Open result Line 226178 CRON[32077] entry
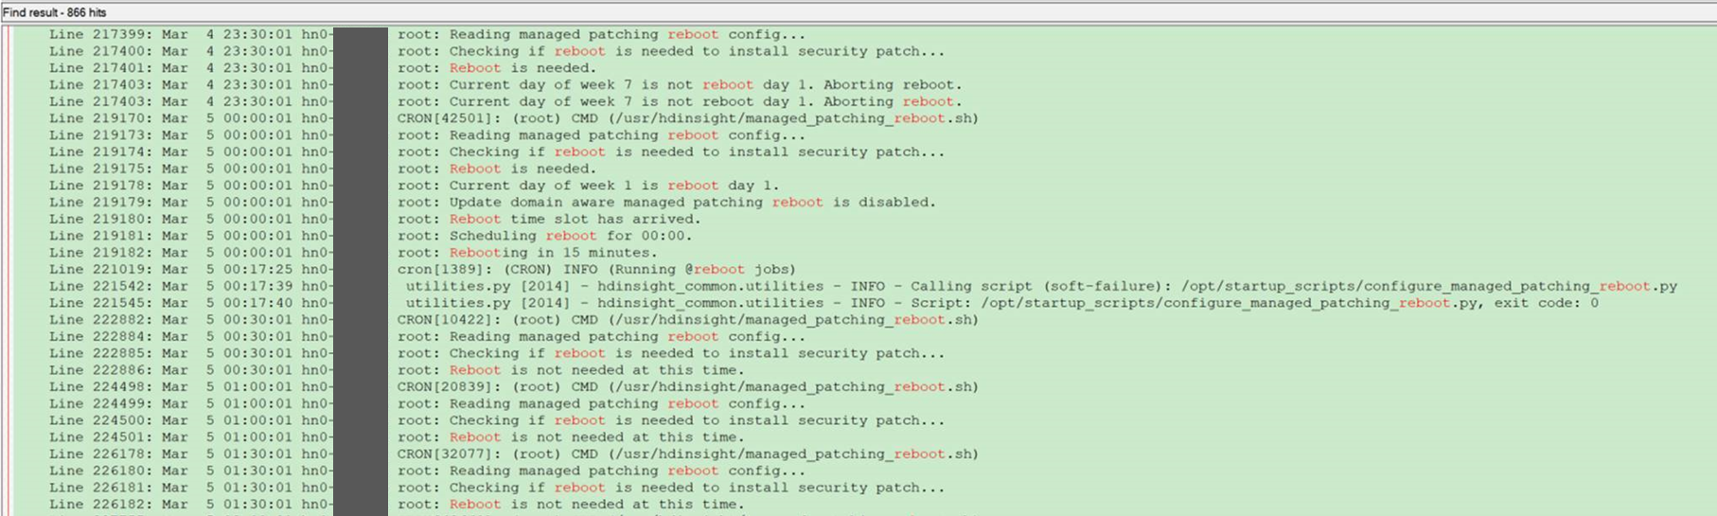The height and width of the screenshot is (516, 1717). coord(687,454)
